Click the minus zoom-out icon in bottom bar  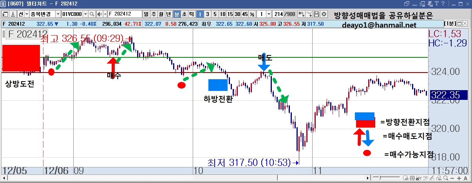point(452,178)
